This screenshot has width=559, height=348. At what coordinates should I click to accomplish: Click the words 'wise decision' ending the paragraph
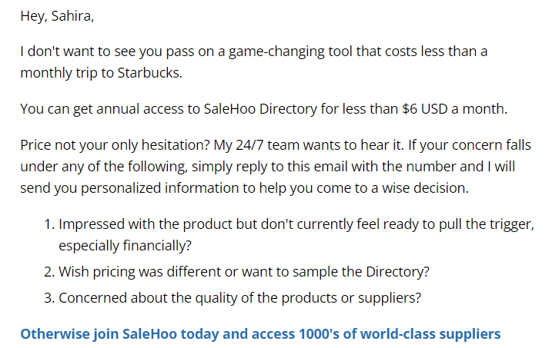[423, 188]
